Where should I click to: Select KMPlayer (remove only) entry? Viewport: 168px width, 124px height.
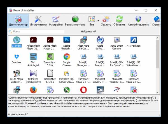click(x=33, y=77)
